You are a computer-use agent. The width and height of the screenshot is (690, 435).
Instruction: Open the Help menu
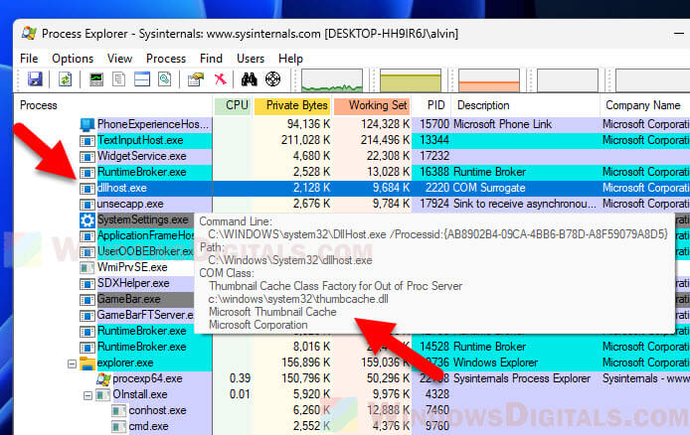point(290,59)
